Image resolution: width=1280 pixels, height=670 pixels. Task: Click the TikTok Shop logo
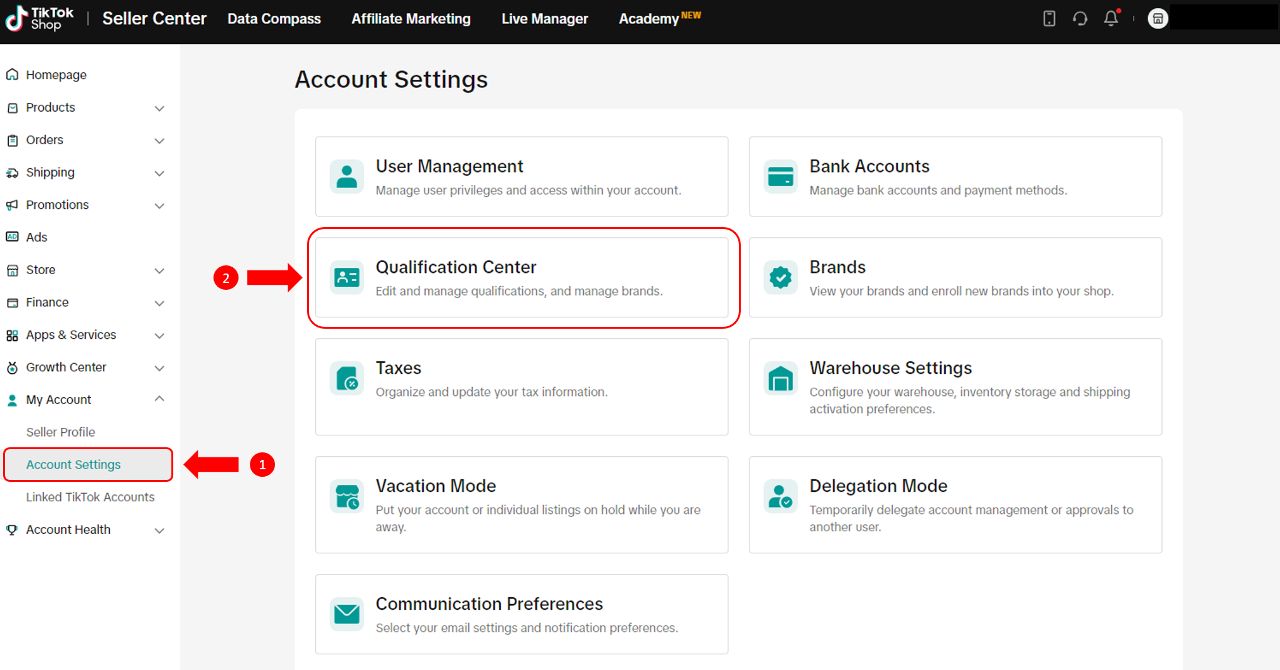point(39,19)
